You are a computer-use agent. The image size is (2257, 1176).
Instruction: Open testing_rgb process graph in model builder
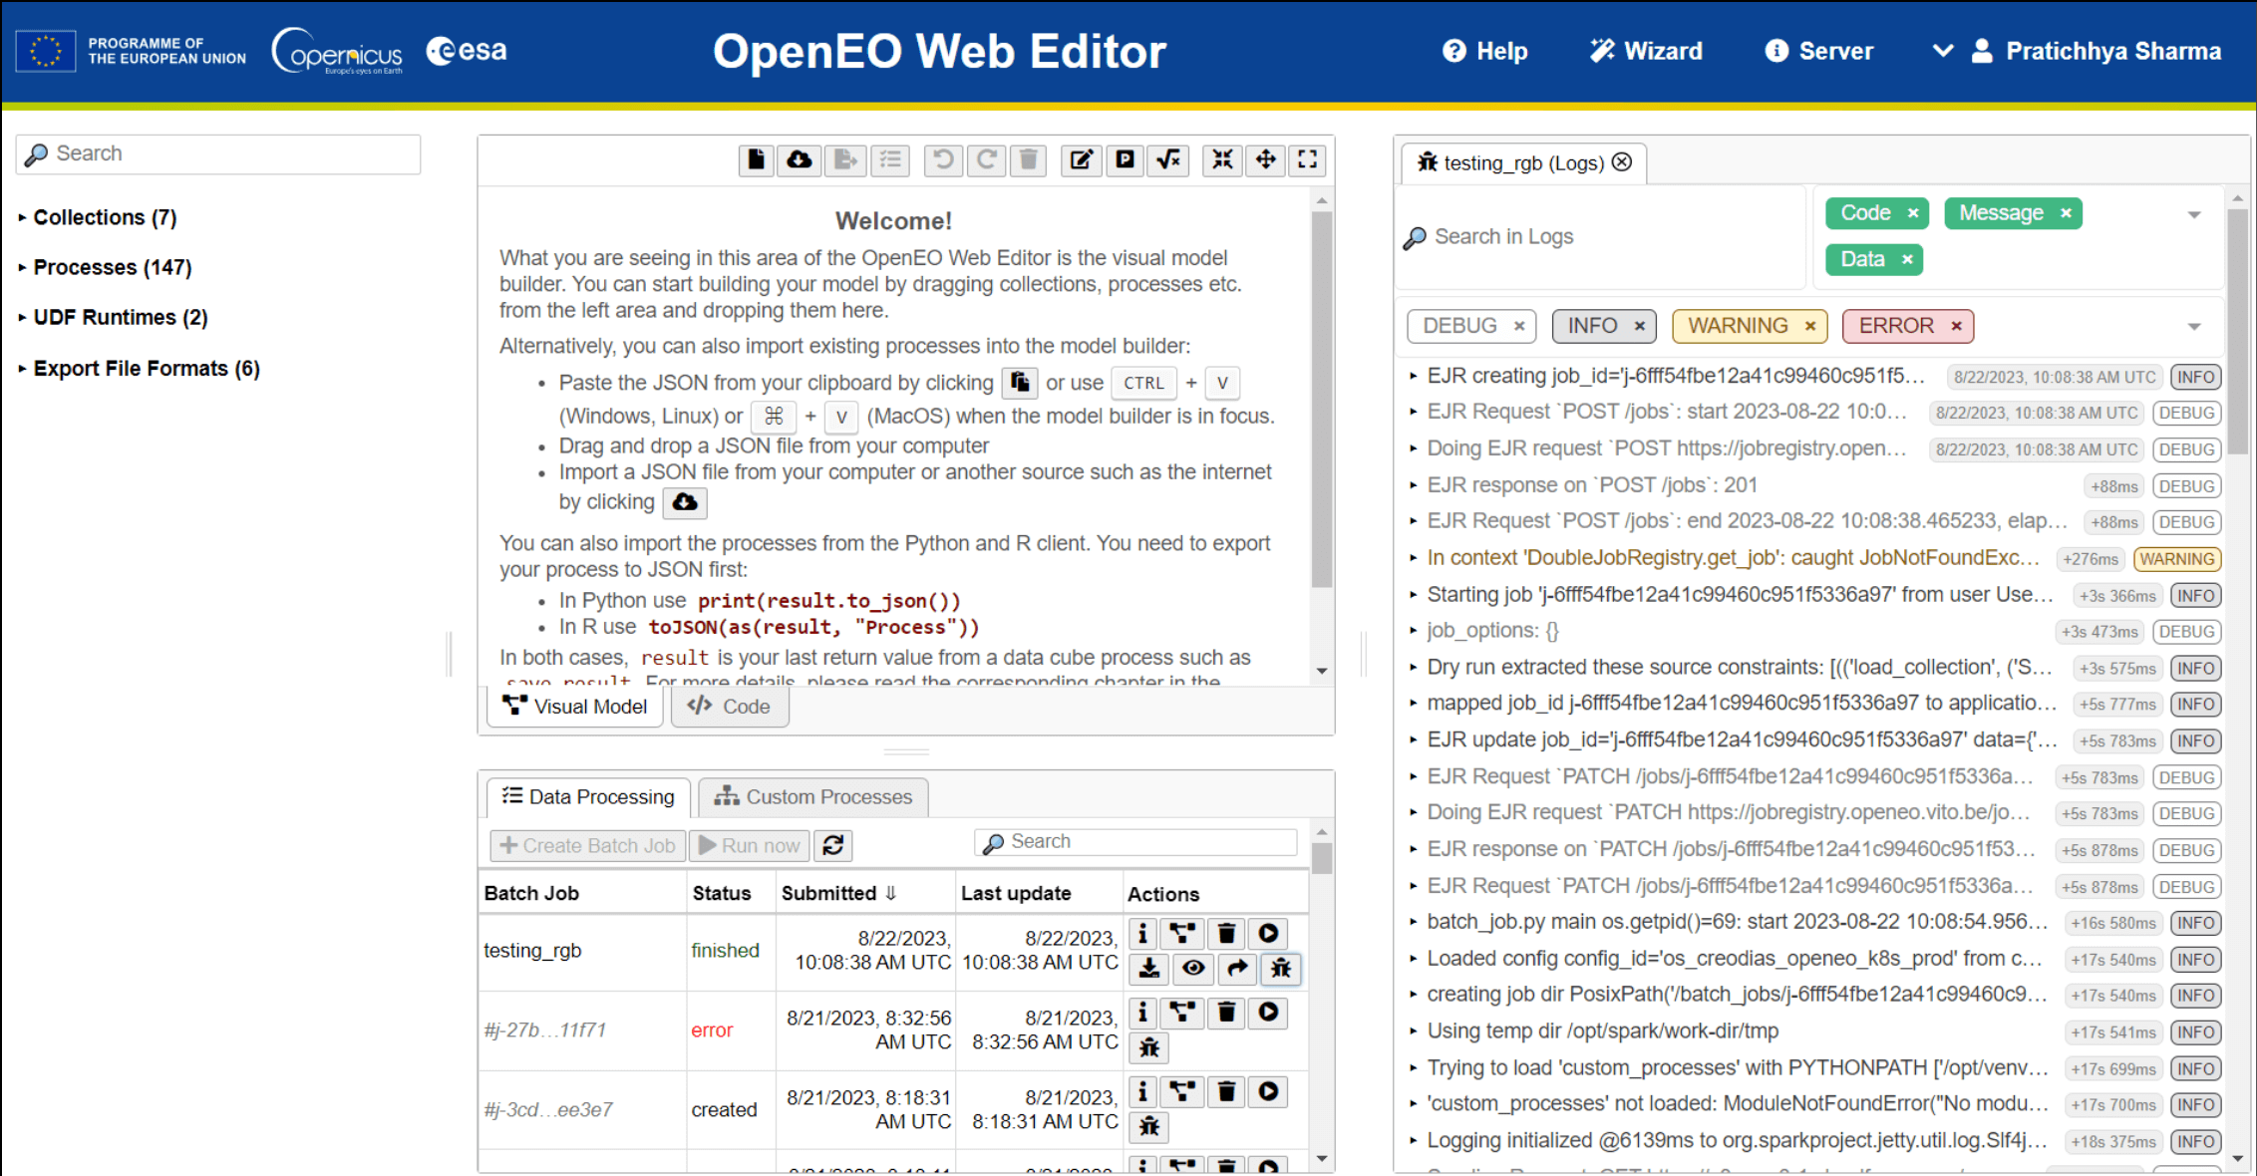coord(1183,933)
